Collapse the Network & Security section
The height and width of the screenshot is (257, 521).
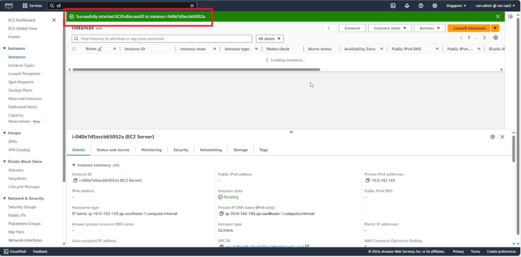[5, 199]
